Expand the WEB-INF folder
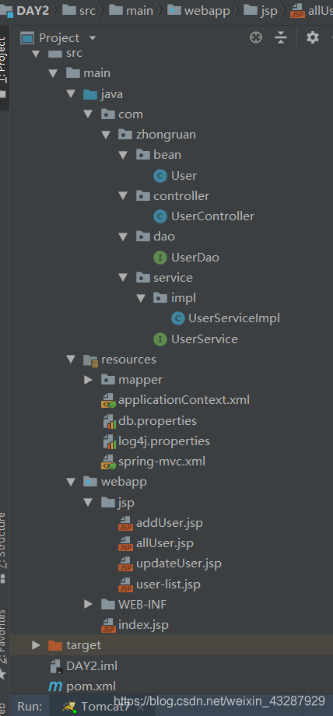The image size is (333, 716). (88, 605)
